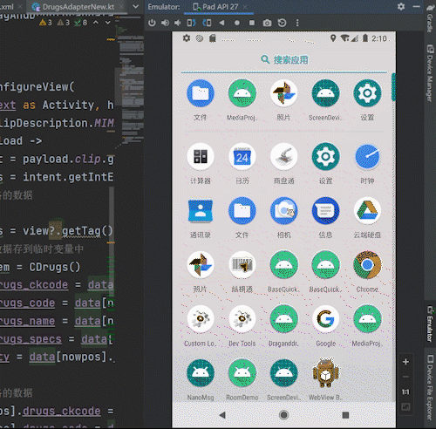Open Device File Explorer side panel
The width and height of the screenshot is (436, 429).
tap(430, 387)
